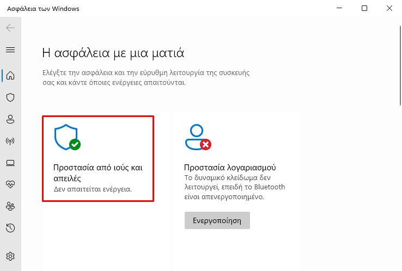The width and height of the screenshot is (402, 271).
Task: Close the Ασφάλεια των Windows window
Action: tap(389, 8)
